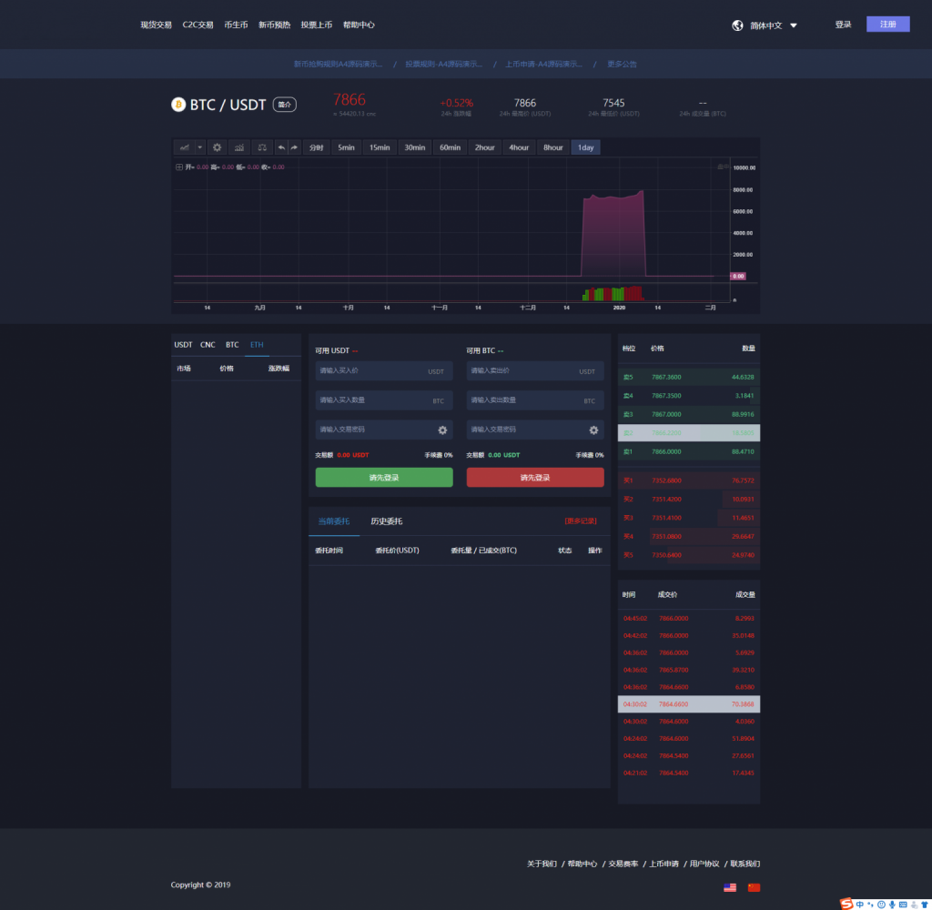Switch language via the US flag icon
Image resolution: width=932 pixels, height=910 pixels.
[x=730, y=887]
